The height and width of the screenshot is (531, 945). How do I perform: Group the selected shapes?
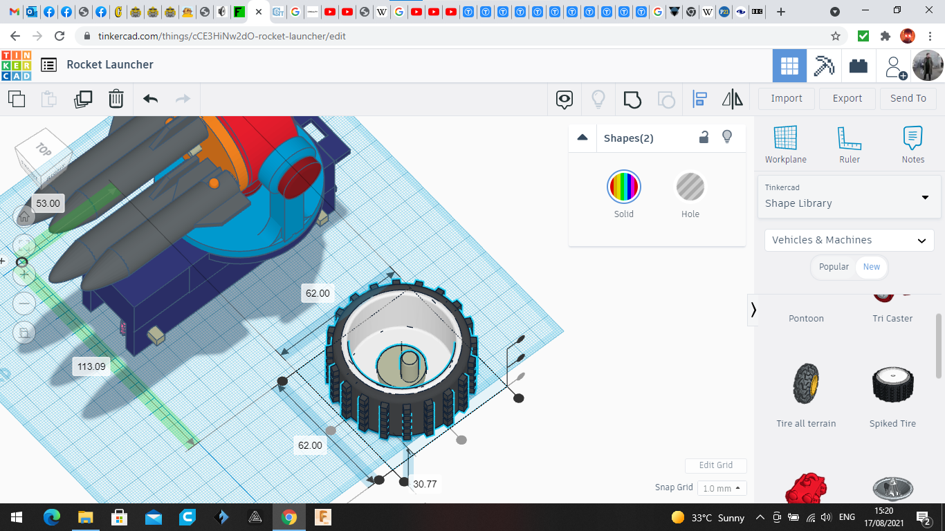pyautogui.click(x=632, y=100)
